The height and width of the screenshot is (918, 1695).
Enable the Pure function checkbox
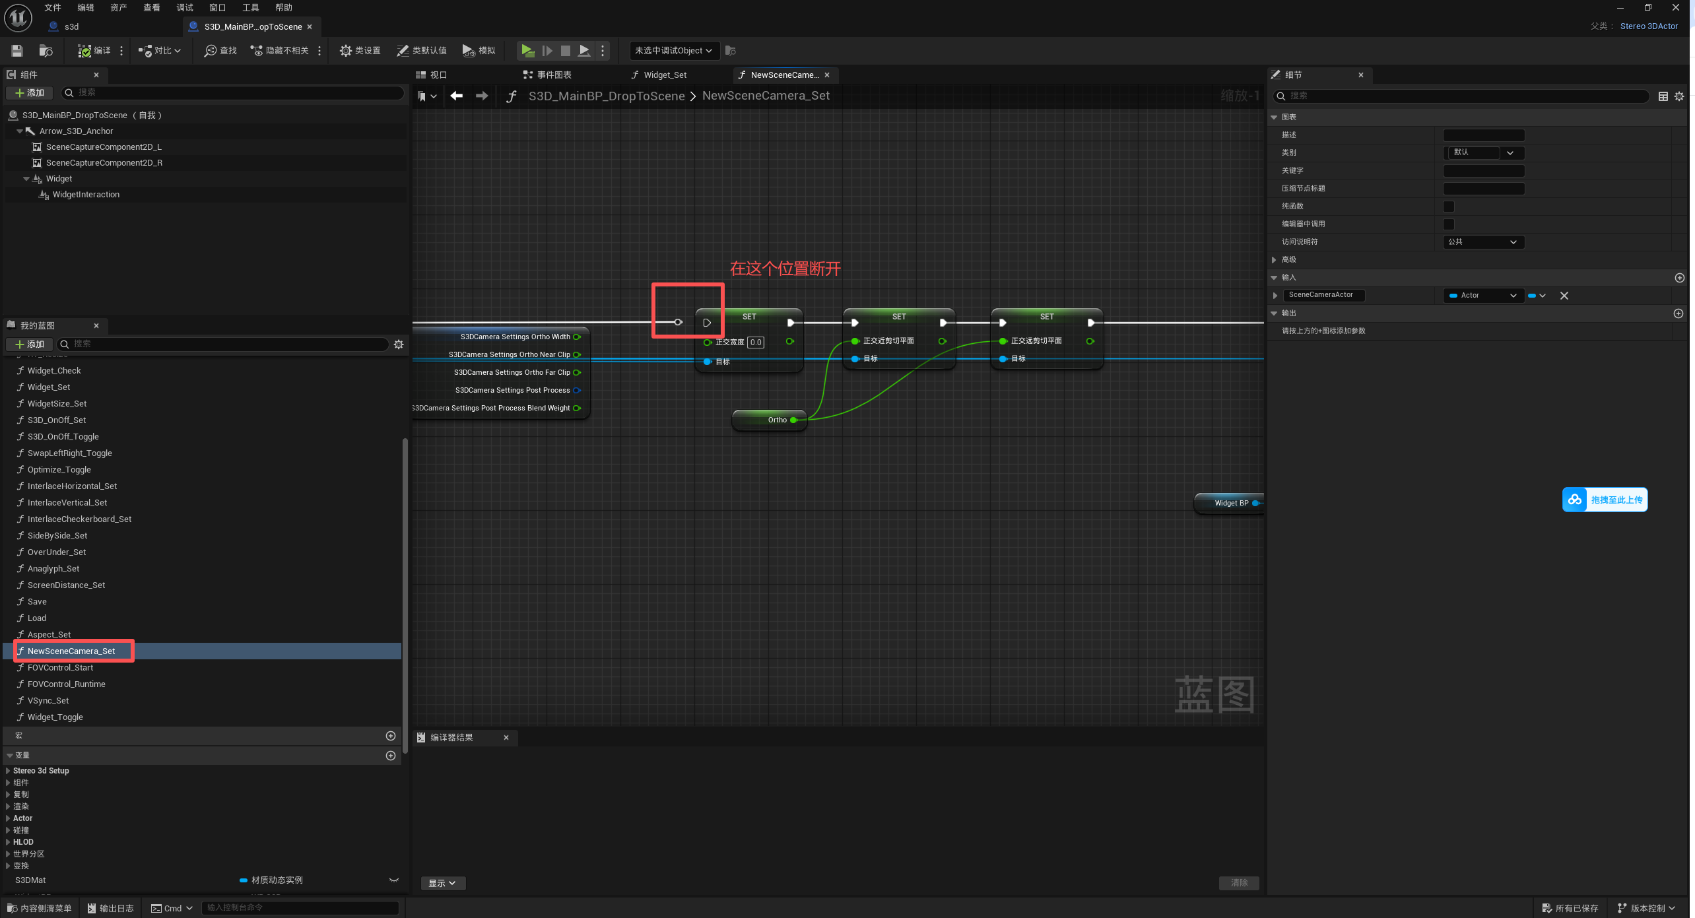click(1449, 207)
